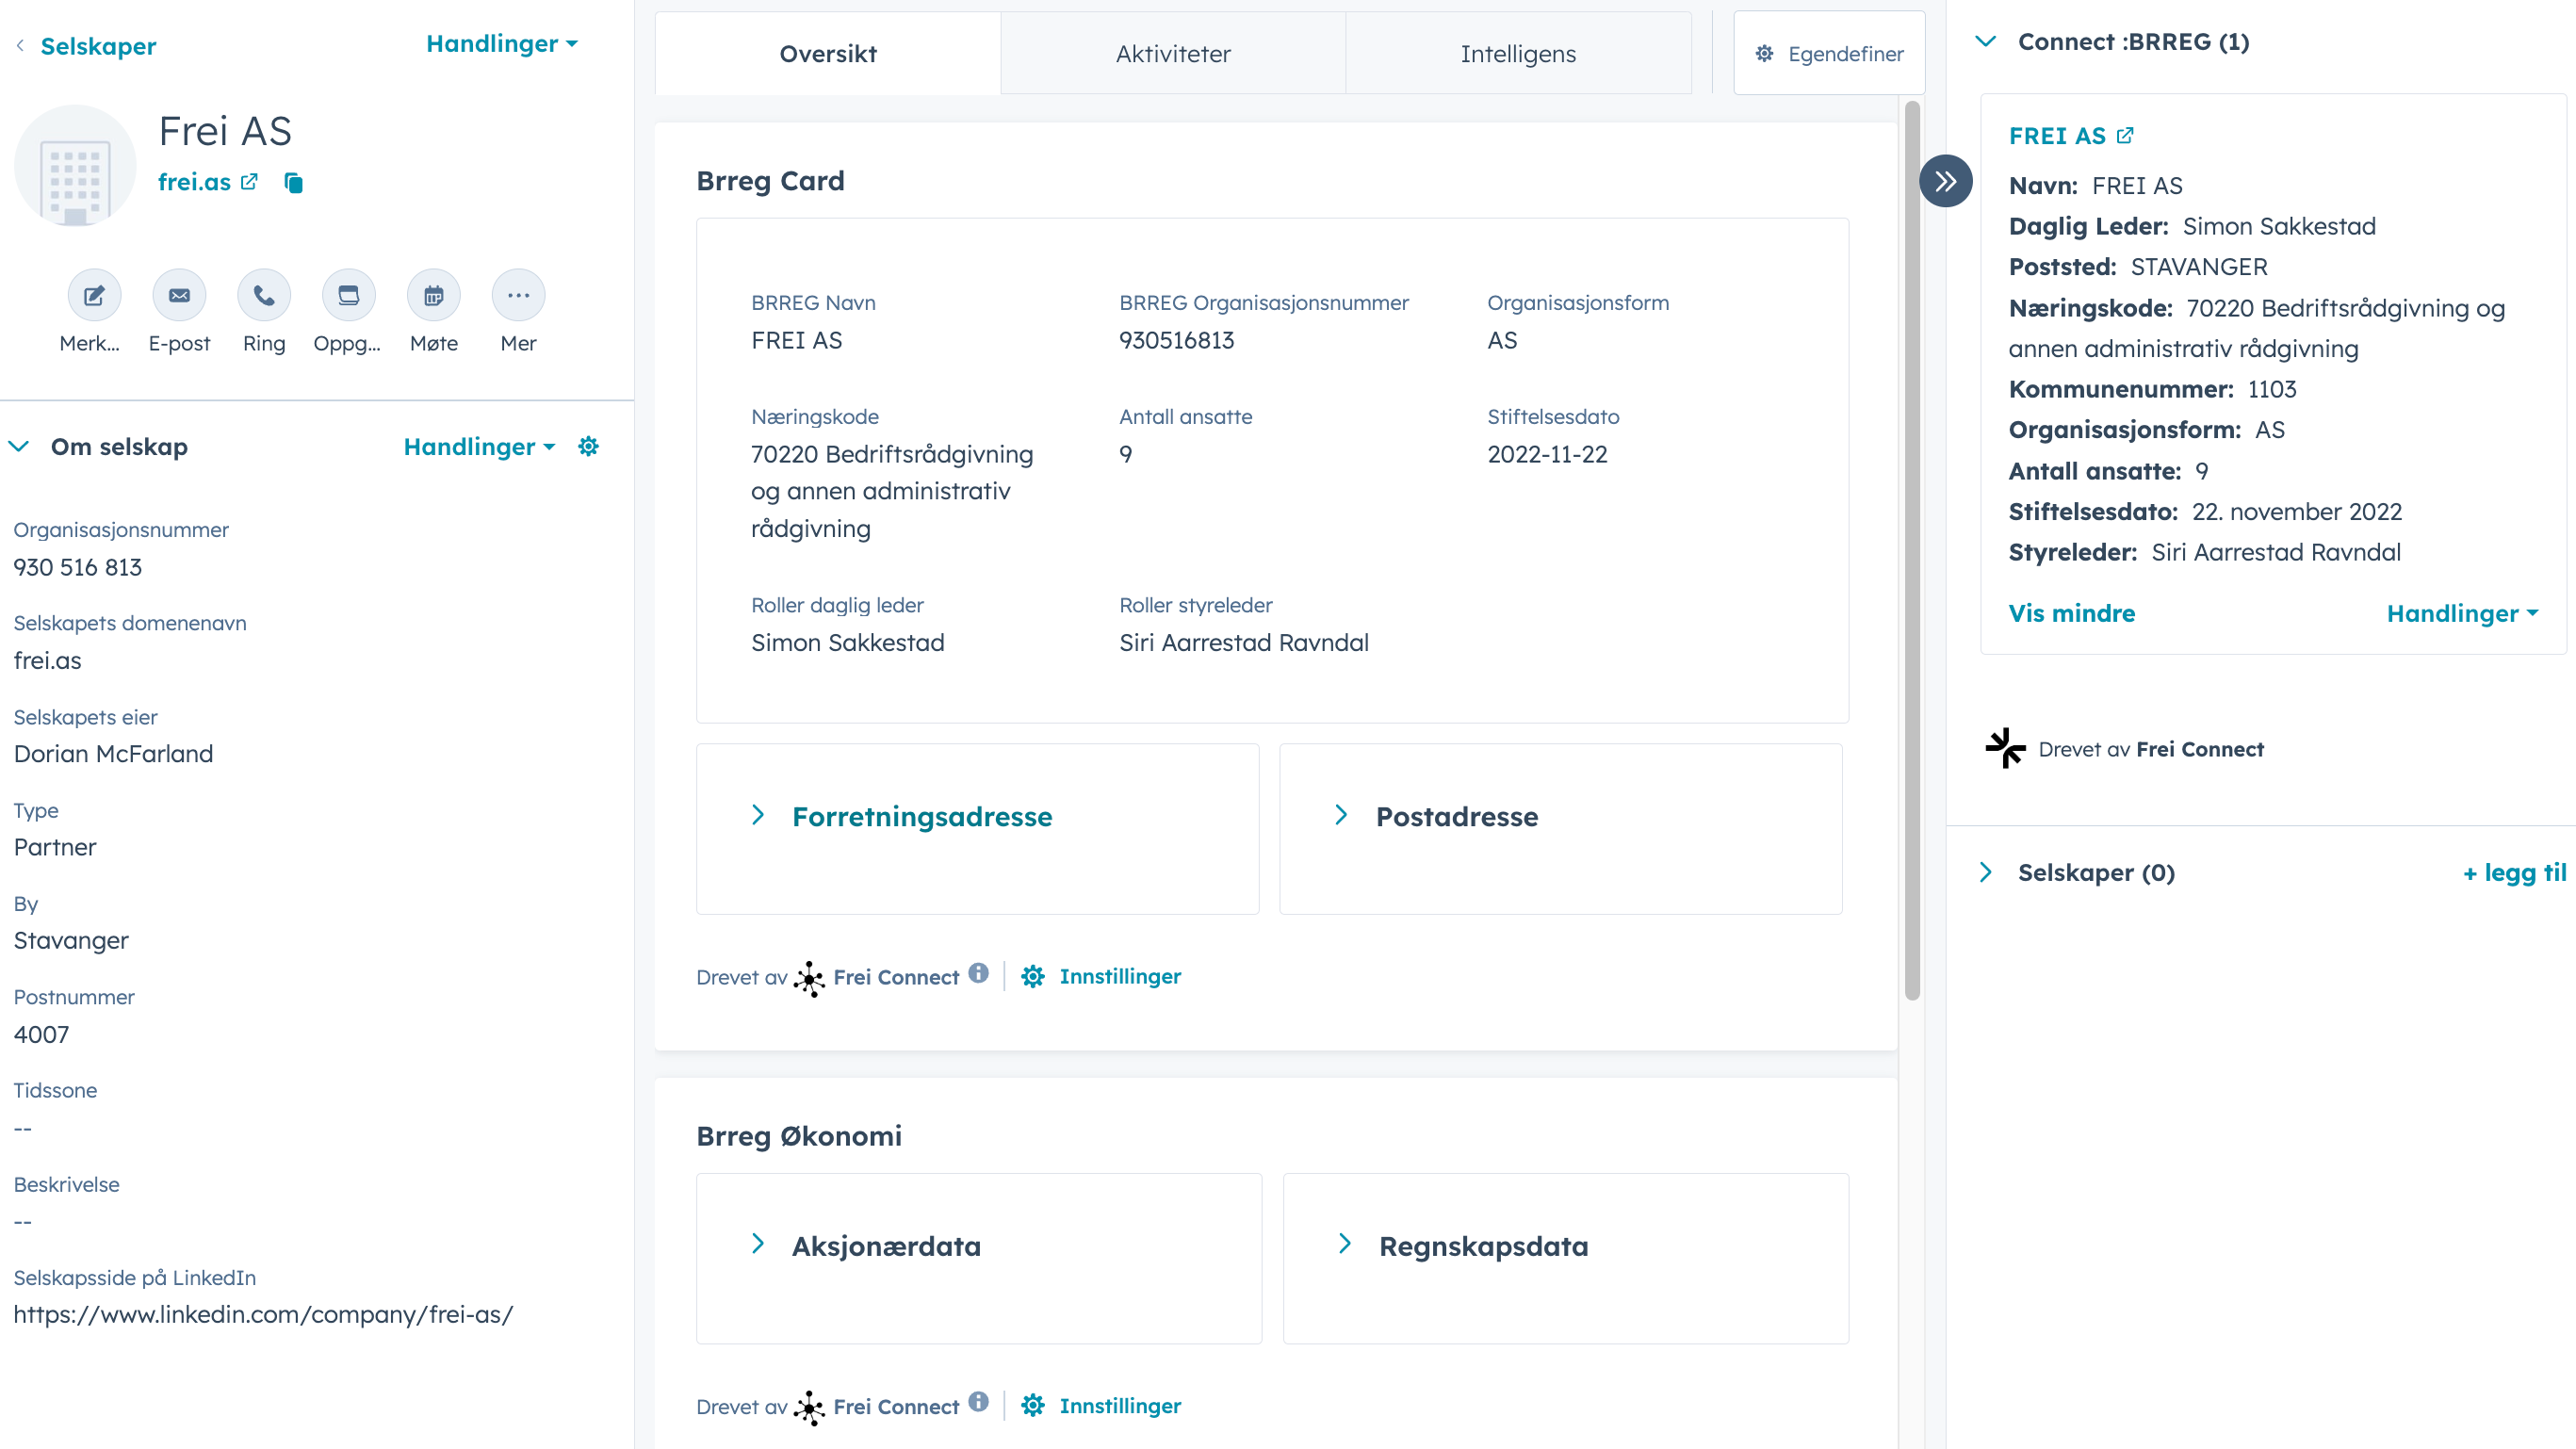Click the Mer (more) icon
This screenshot has width=2576, height=1449.
(518, 295)
